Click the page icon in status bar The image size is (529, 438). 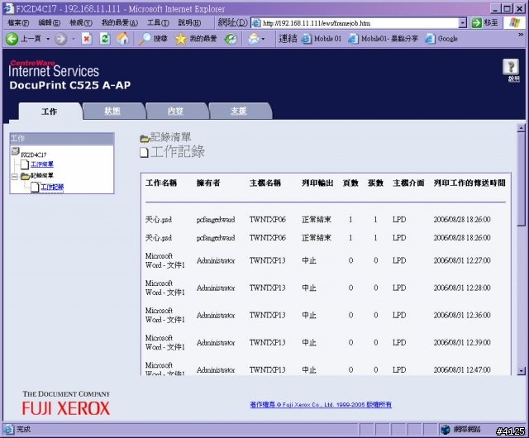click(9, 429)
